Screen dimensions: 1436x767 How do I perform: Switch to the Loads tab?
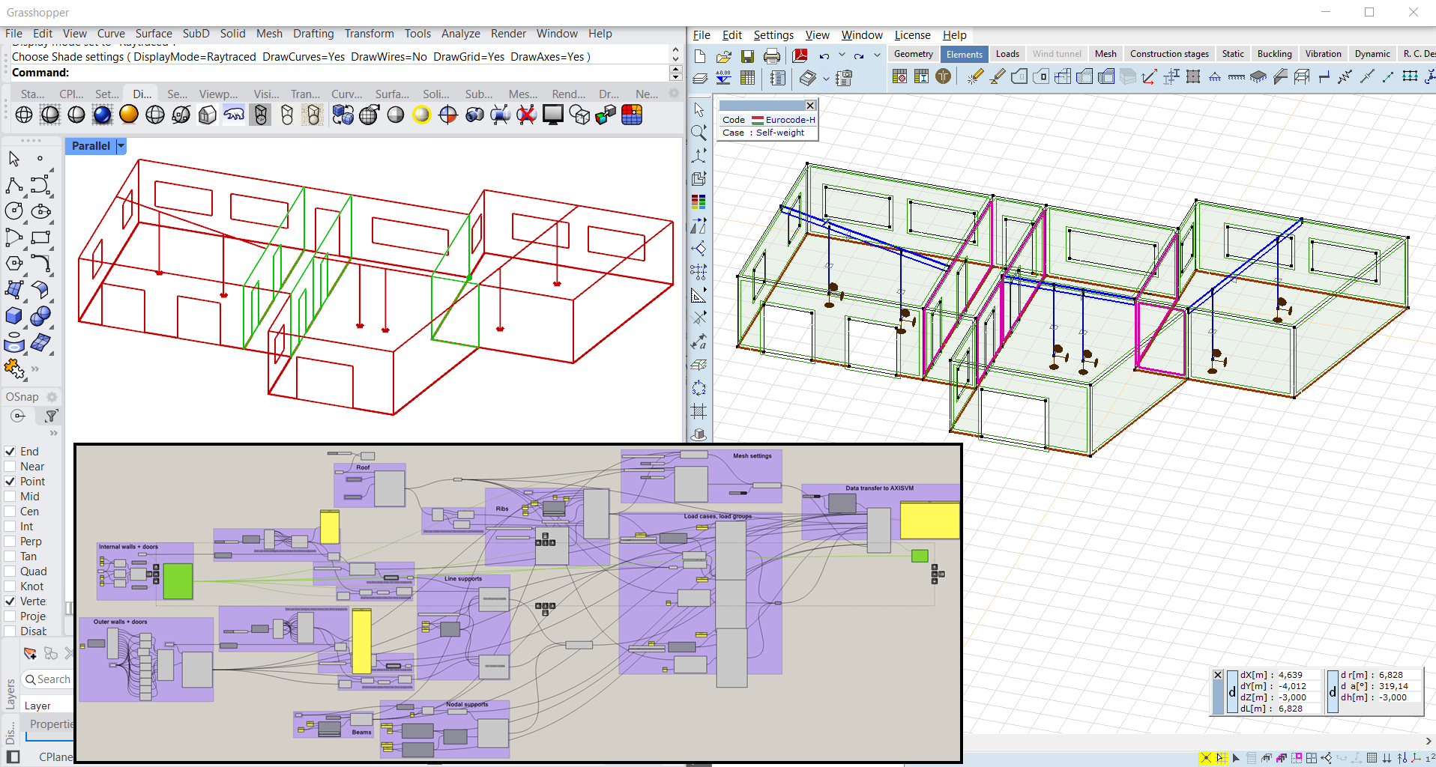[1007, 54]
